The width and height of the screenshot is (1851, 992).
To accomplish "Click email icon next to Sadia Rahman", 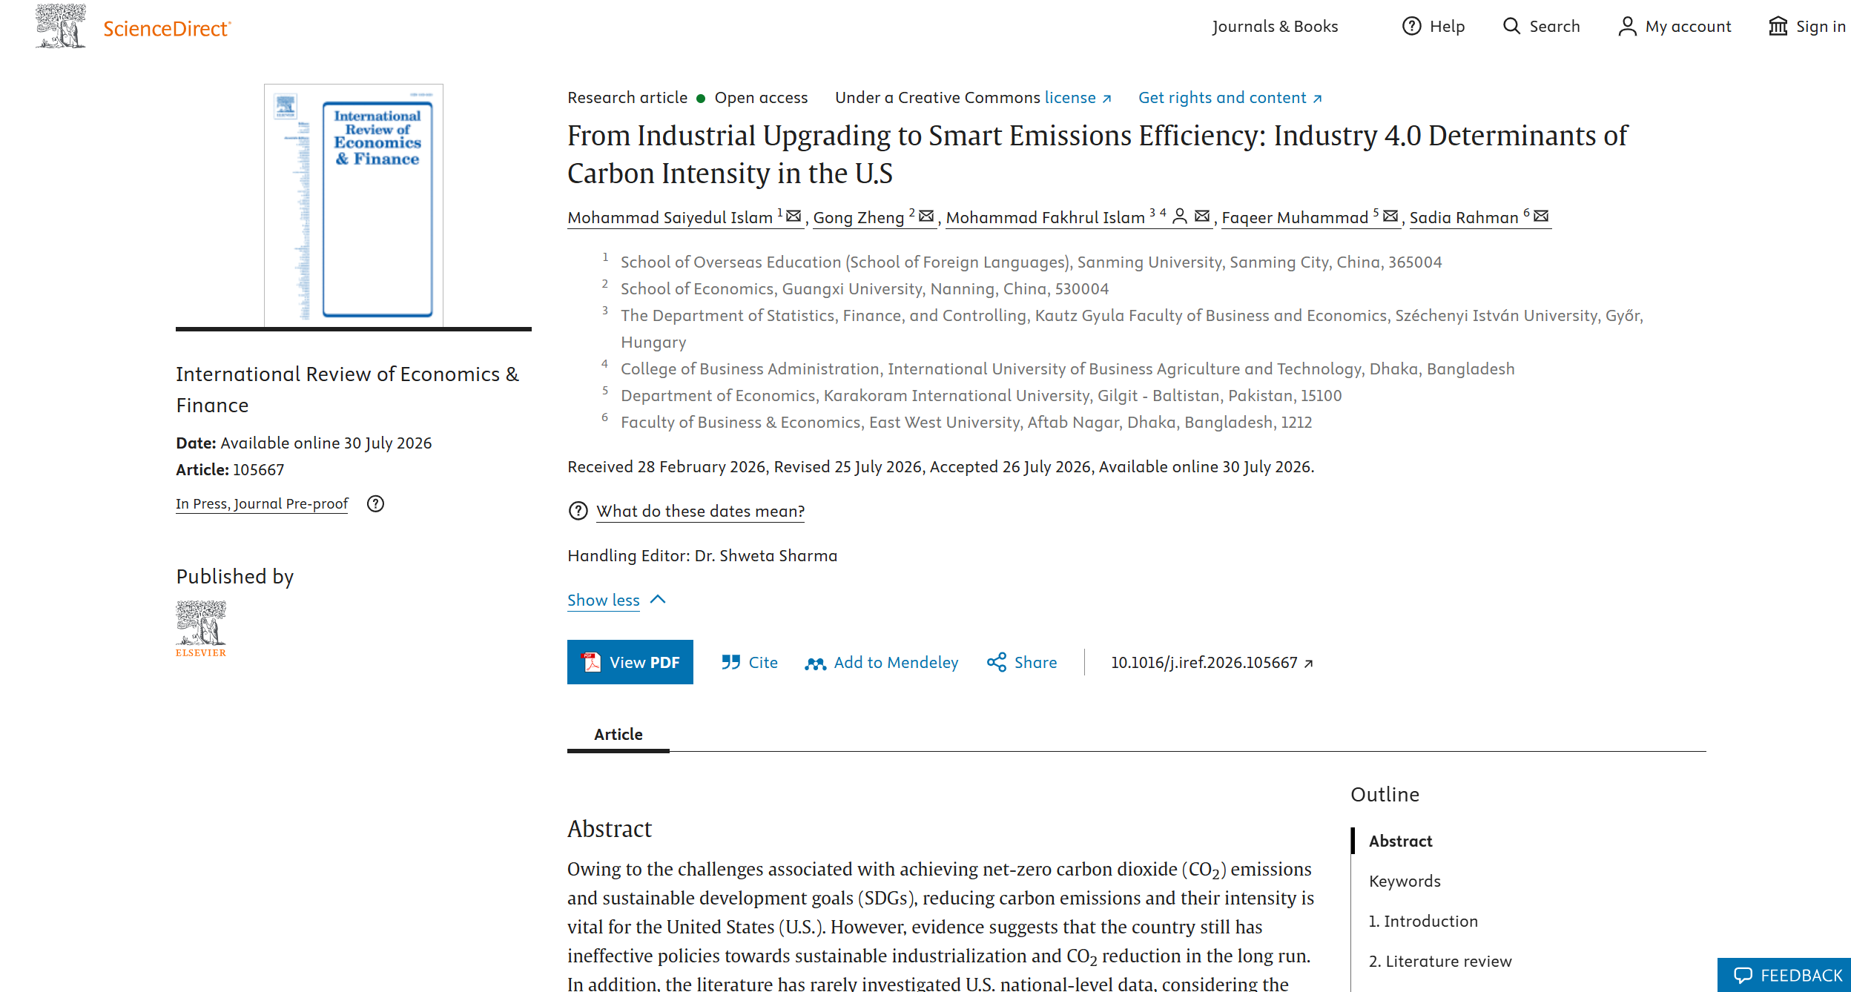I will pyautogui.click(x=1541, y=216).
